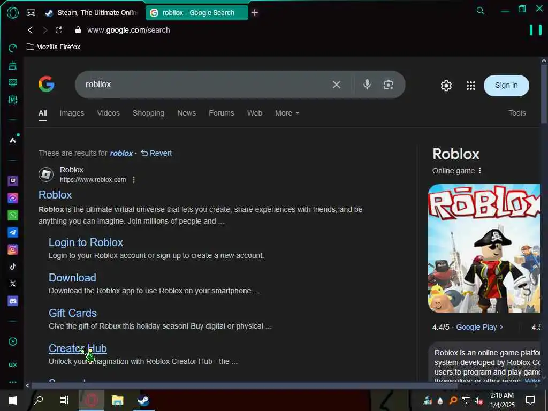Start voice search microphone
The width and height of the screenshot is (548, 411).
(367, 85)
